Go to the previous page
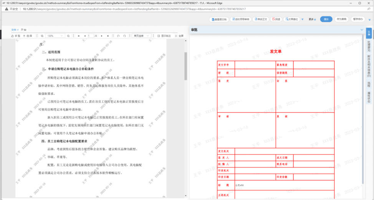This screenshot has width=374, height=200. click(85, 36)
